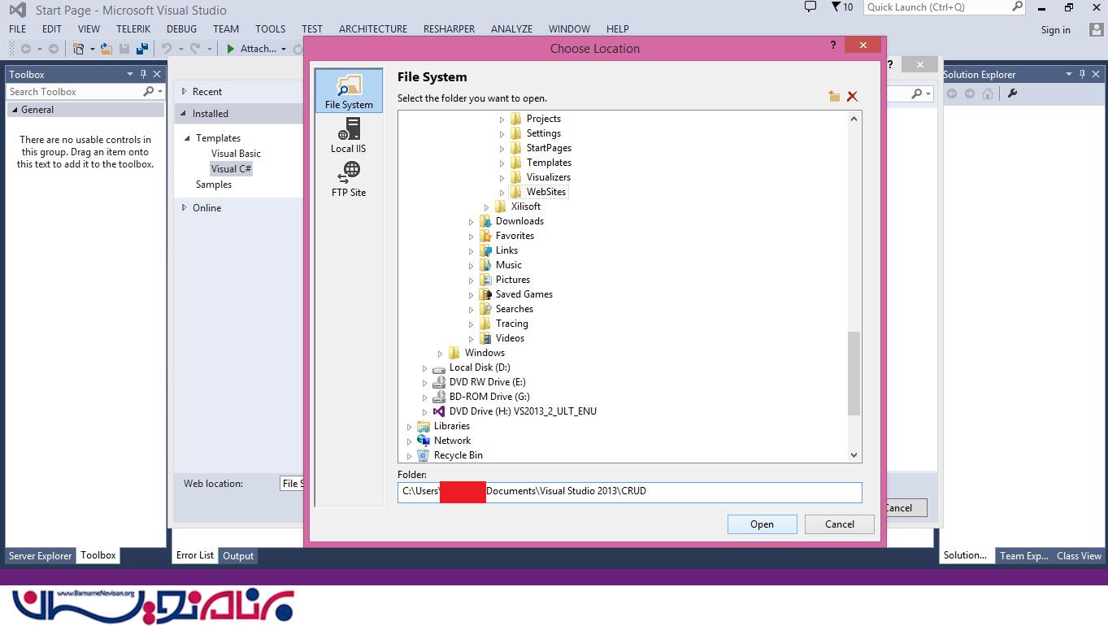This screenshot has height=626, width=1108.
Task: Select the FTP Site icon
Action: [x=349, y=179]
